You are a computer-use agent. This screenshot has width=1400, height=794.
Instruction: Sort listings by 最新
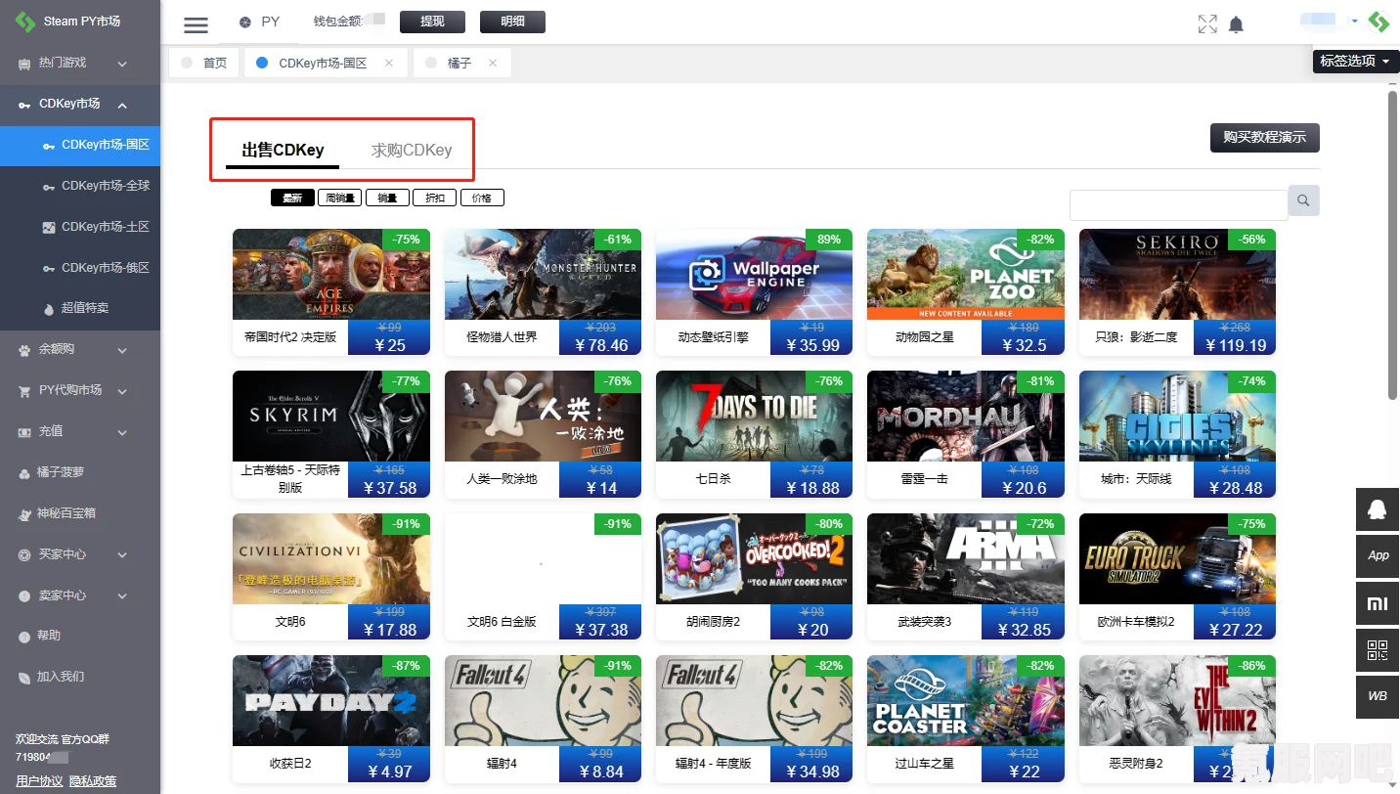pos(292,198)
